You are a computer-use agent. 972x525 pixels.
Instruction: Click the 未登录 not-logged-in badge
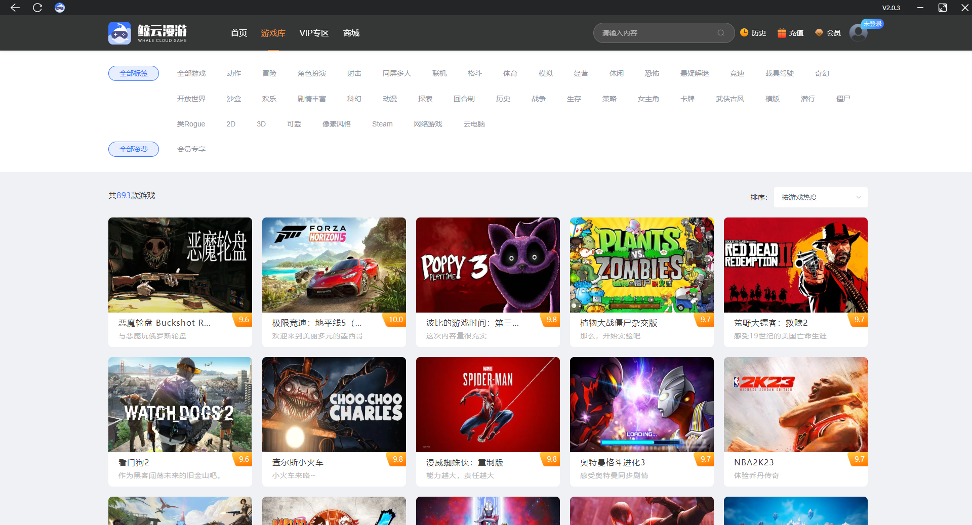coord(872,24)
